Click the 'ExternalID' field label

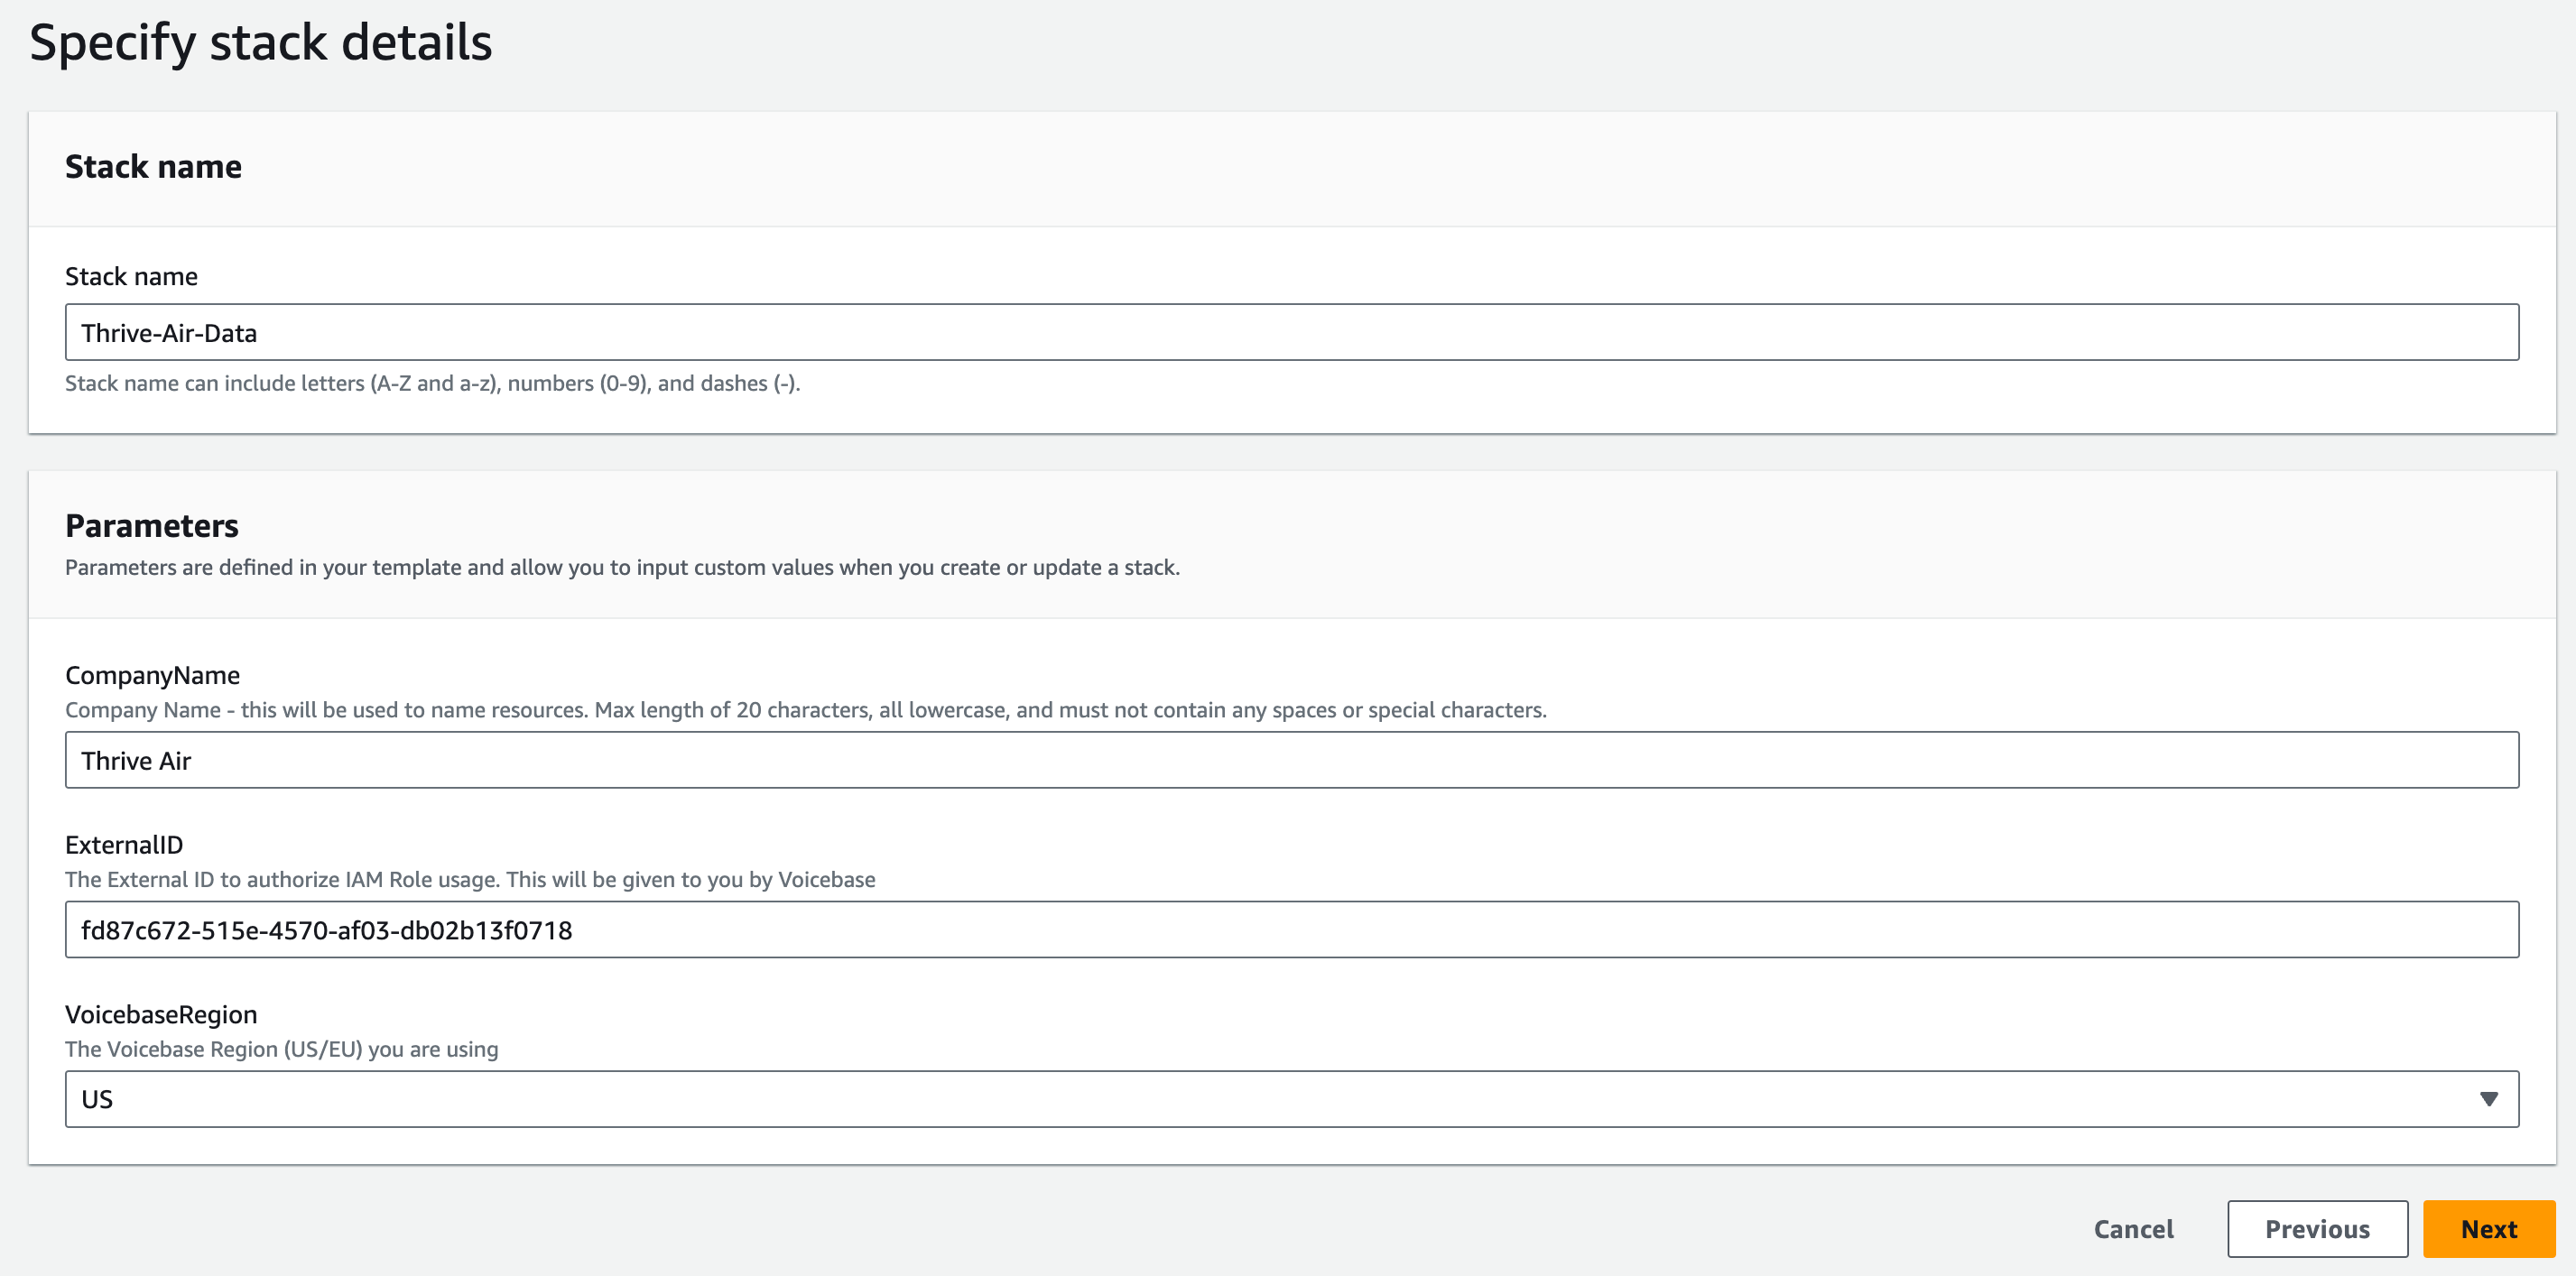tap(124, 846)
